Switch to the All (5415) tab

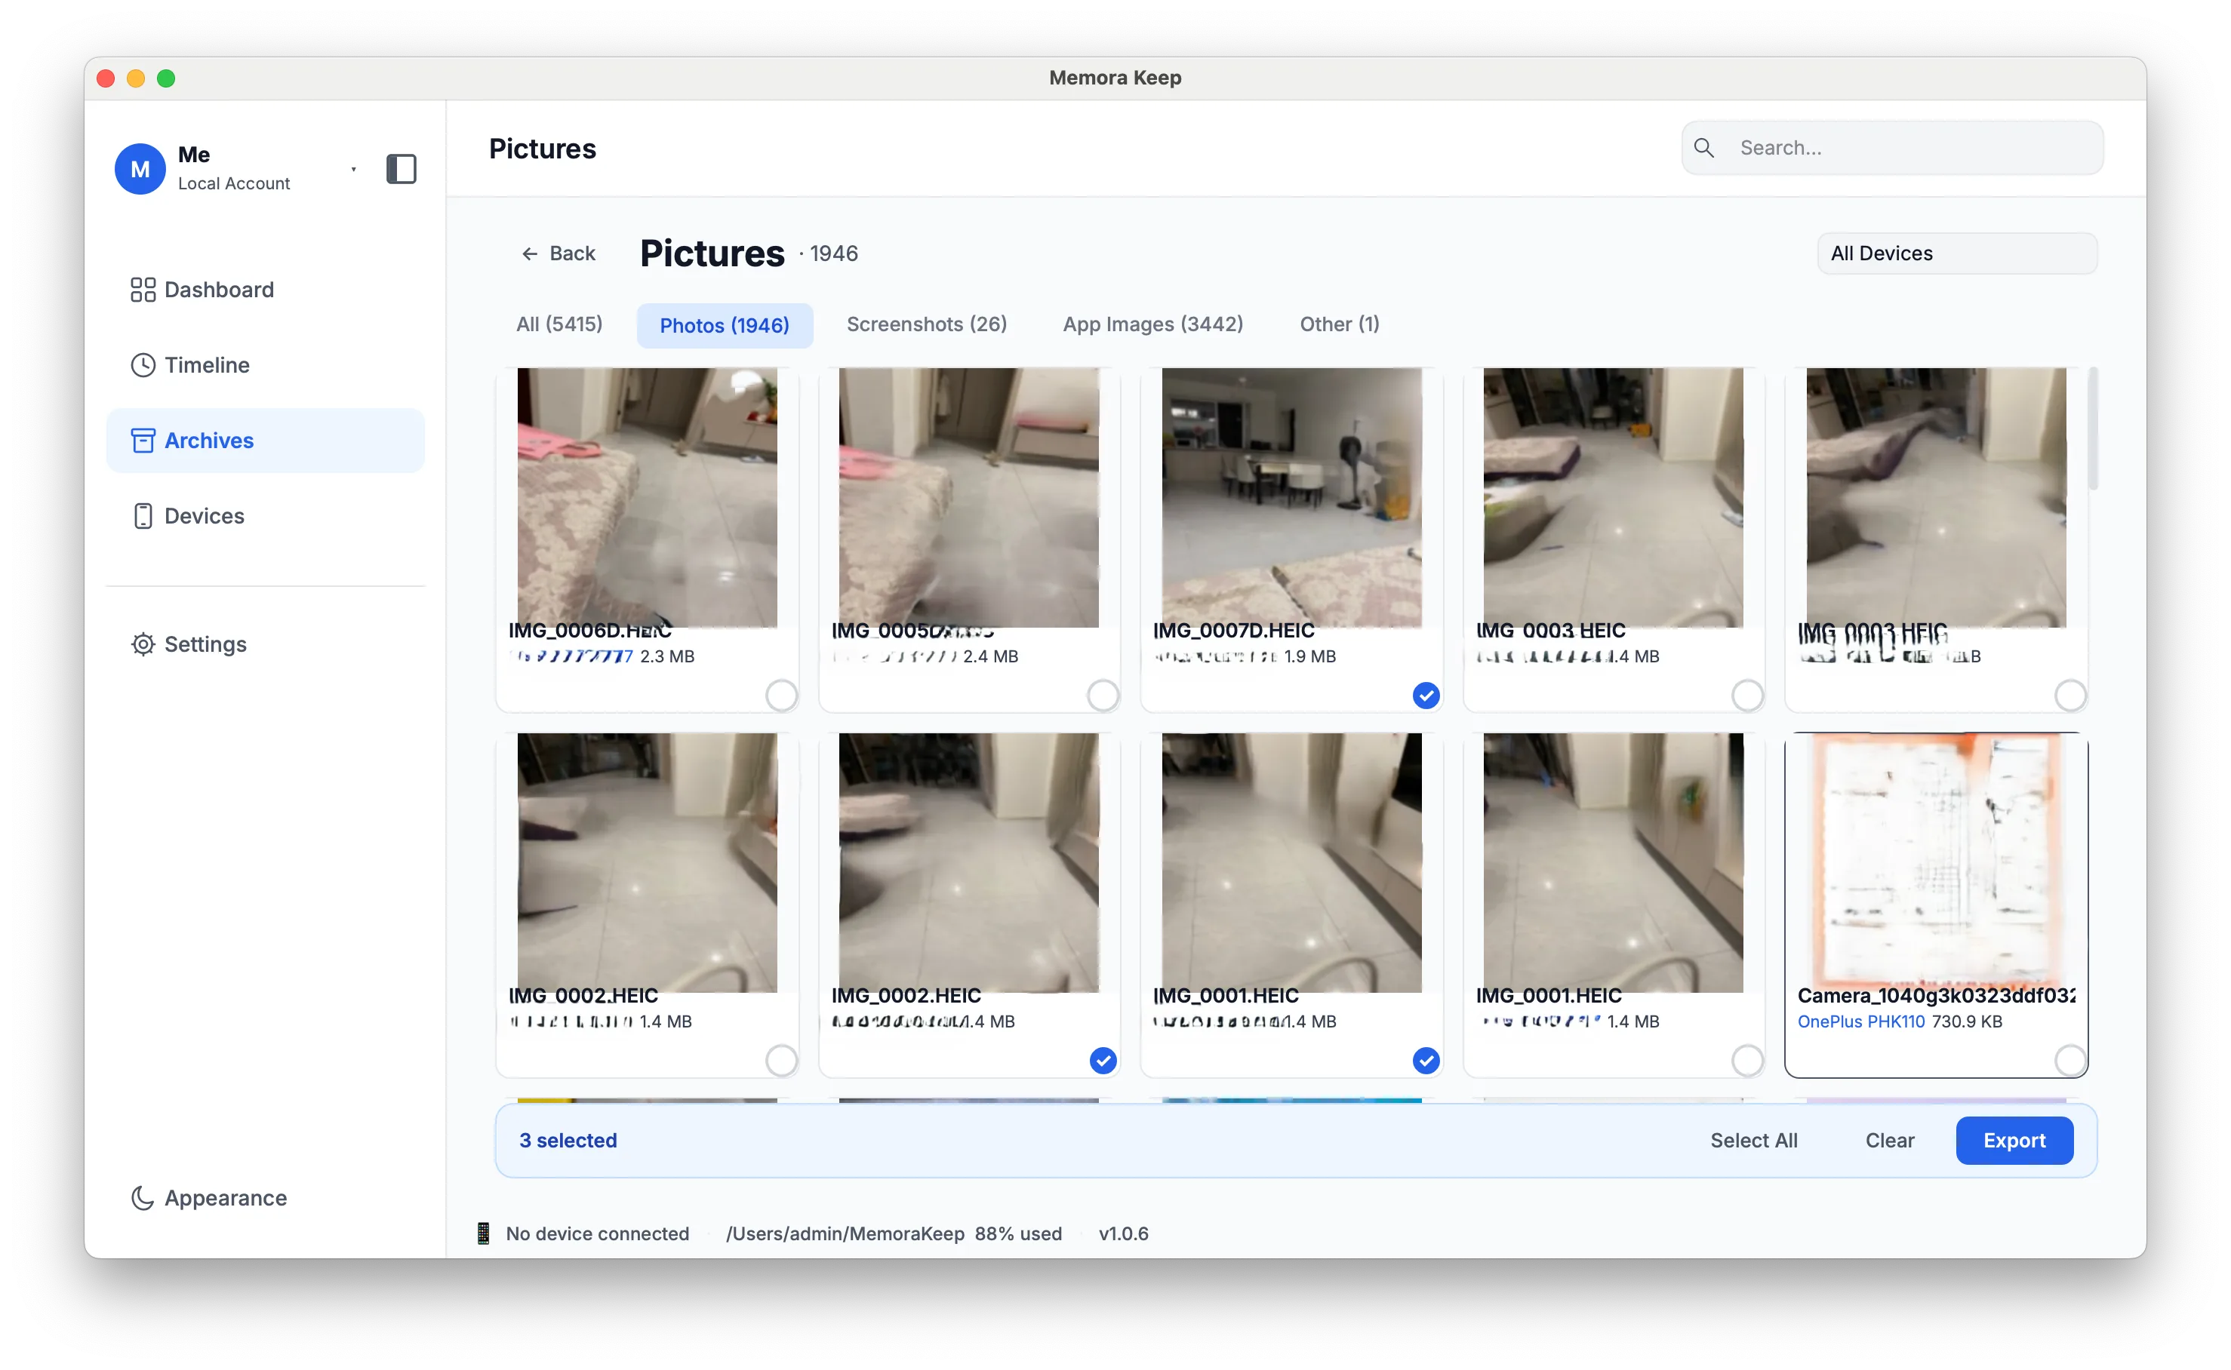559,324
